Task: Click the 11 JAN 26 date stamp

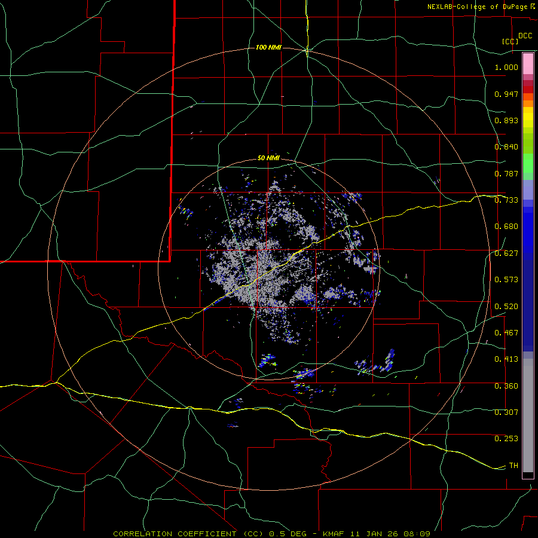Action: tap(375, 534)
